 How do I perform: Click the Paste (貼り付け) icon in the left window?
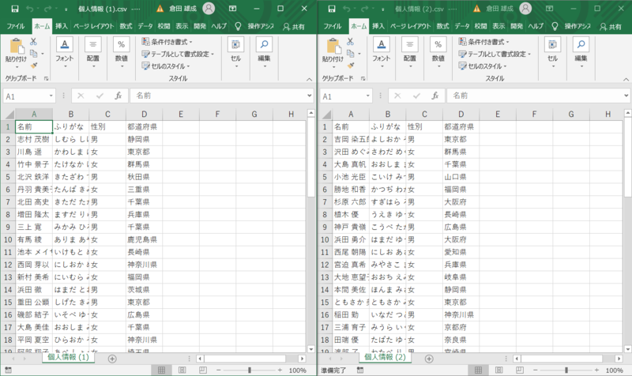[16, 47]
